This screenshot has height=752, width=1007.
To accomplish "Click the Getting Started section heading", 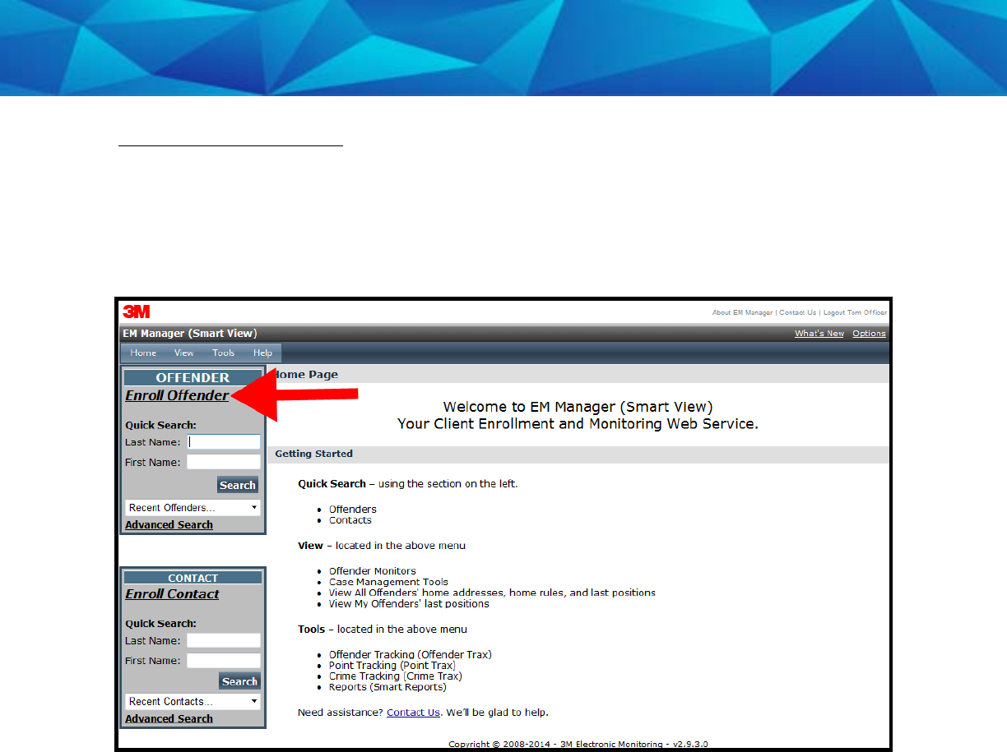I will tap(313, 454).
